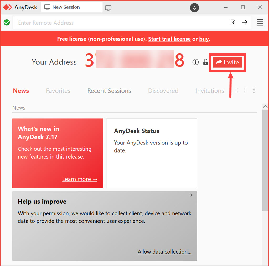The height and width of the screenshot is (266, 269).
Task: Close the AnyDesk window
Action: click(x=260, y=7)
